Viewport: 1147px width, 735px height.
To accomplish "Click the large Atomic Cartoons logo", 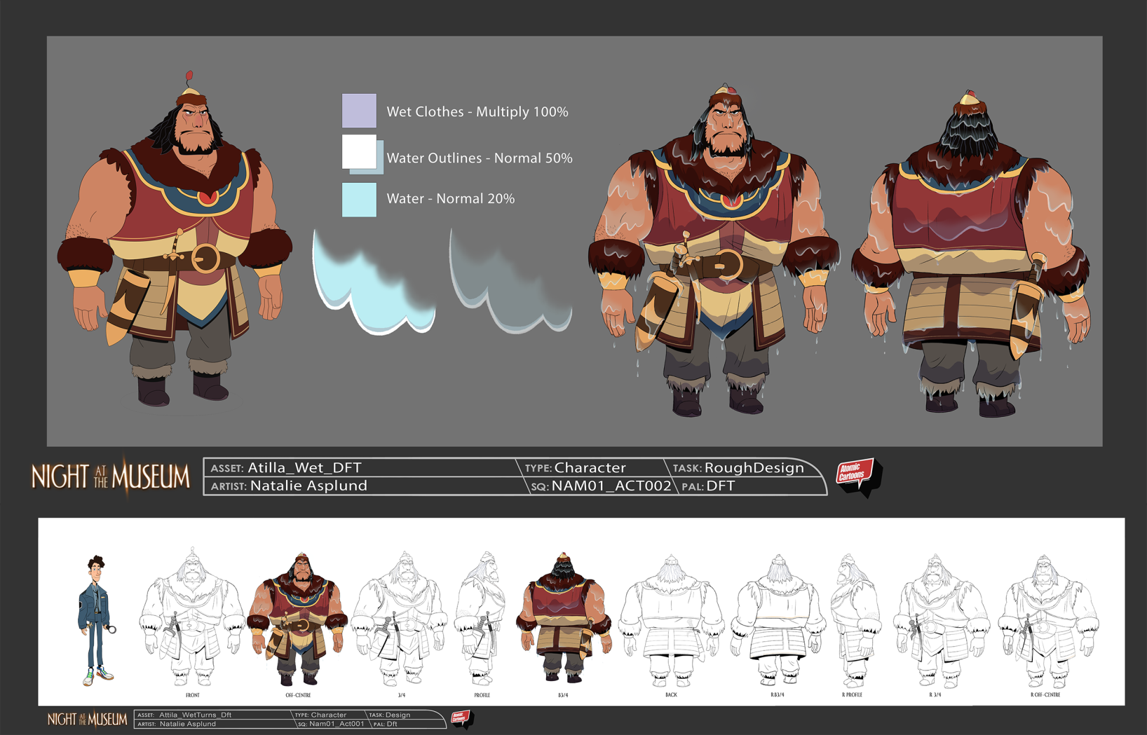I will click(858, 476).
